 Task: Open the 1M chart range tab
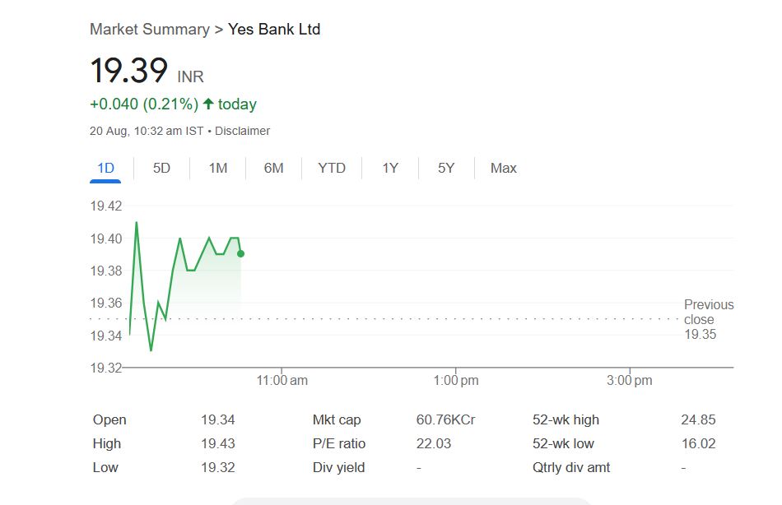(217, 169)
